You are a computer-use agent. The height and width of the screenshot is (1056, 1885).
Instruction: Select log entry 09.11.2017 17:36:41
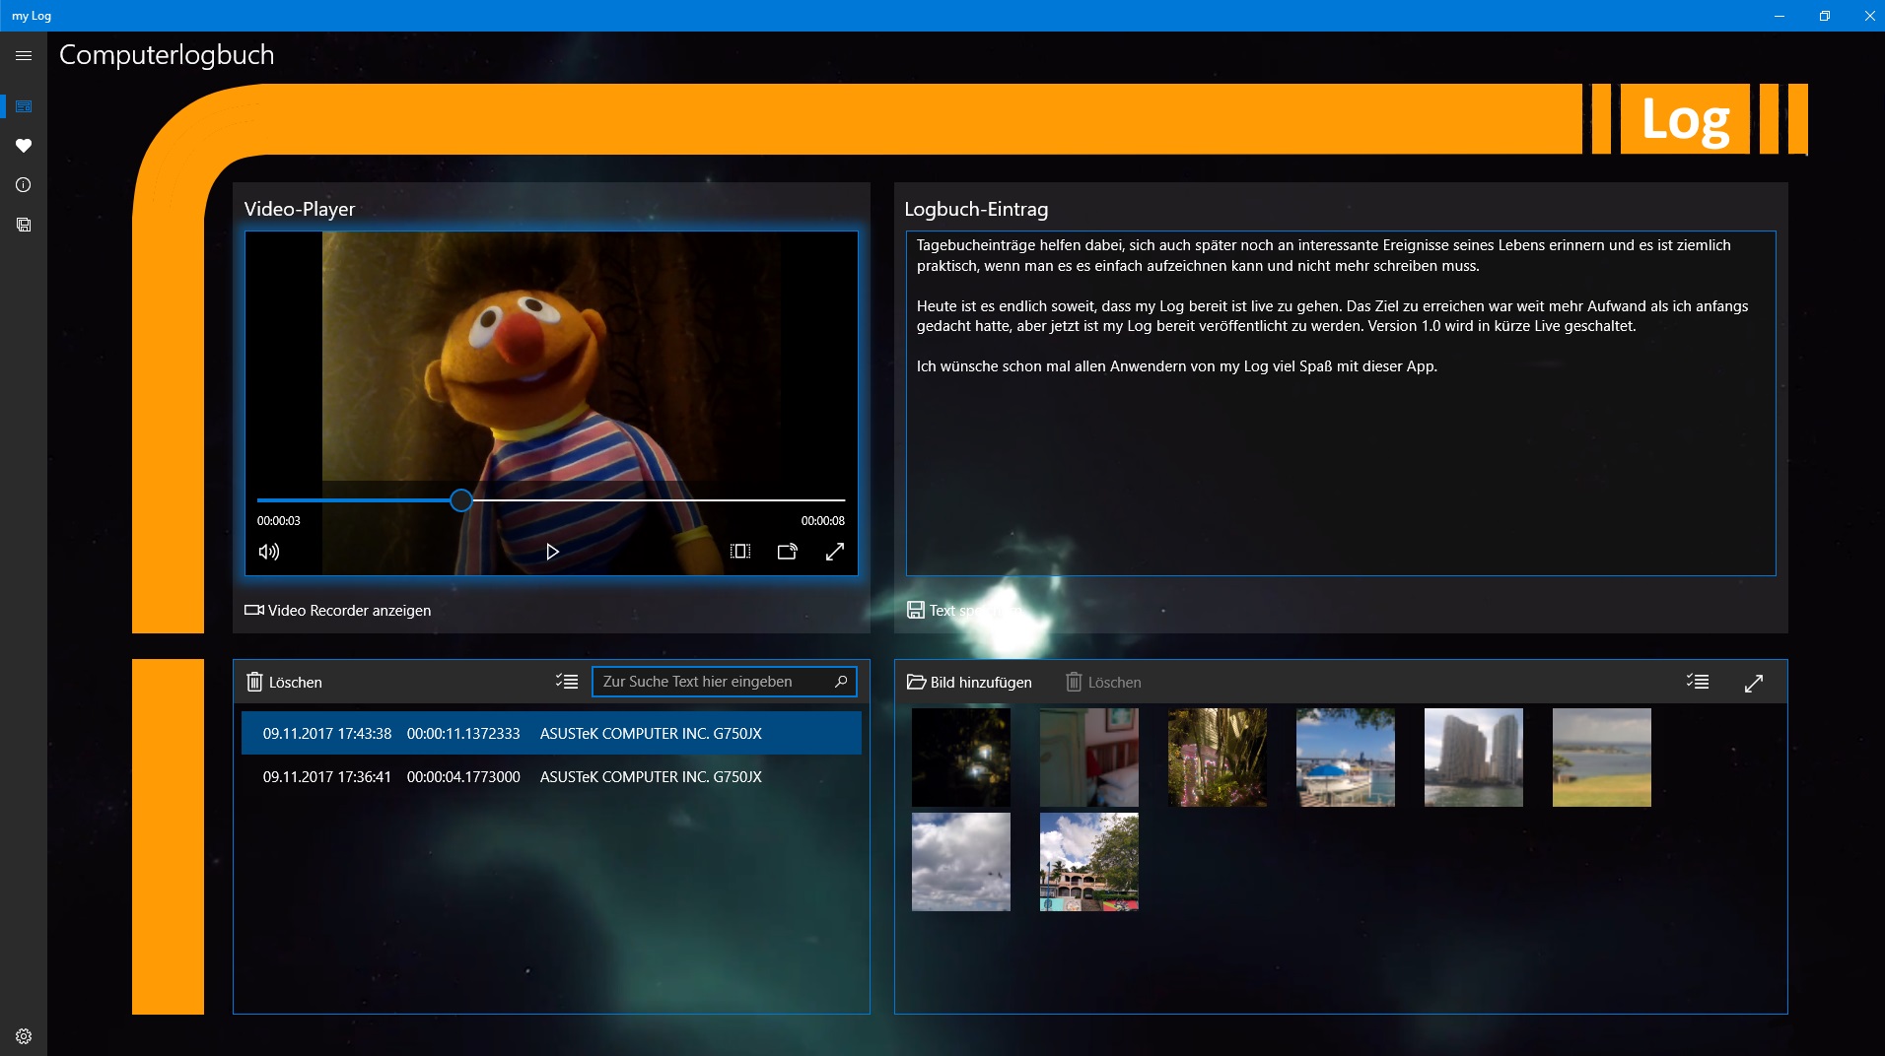click(551, 776)
